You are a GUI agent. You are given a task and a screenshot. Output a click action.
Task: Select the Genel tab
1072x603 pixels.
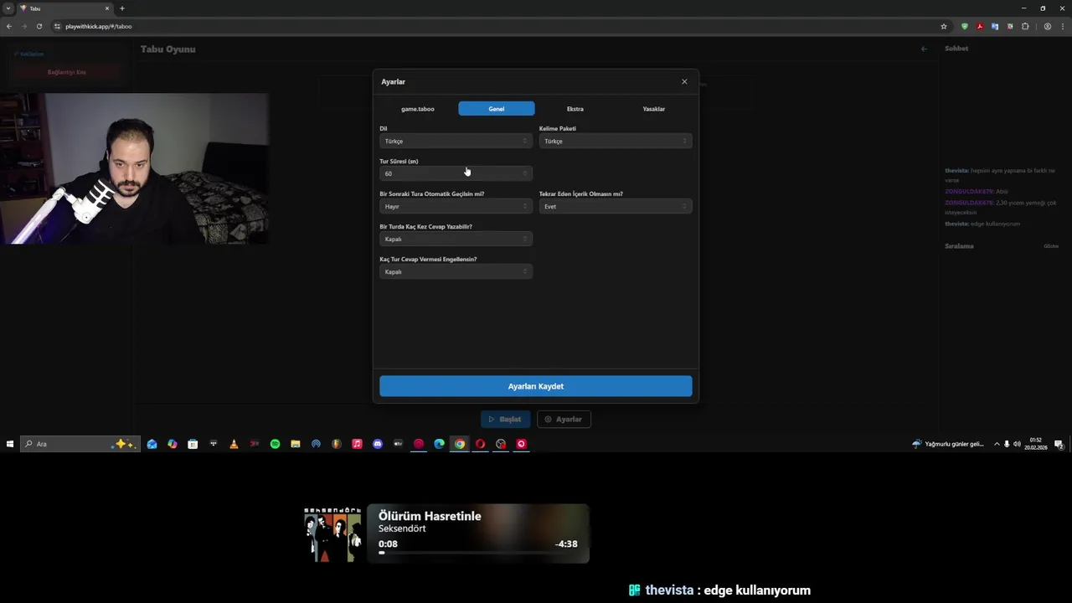coord(497,109)
